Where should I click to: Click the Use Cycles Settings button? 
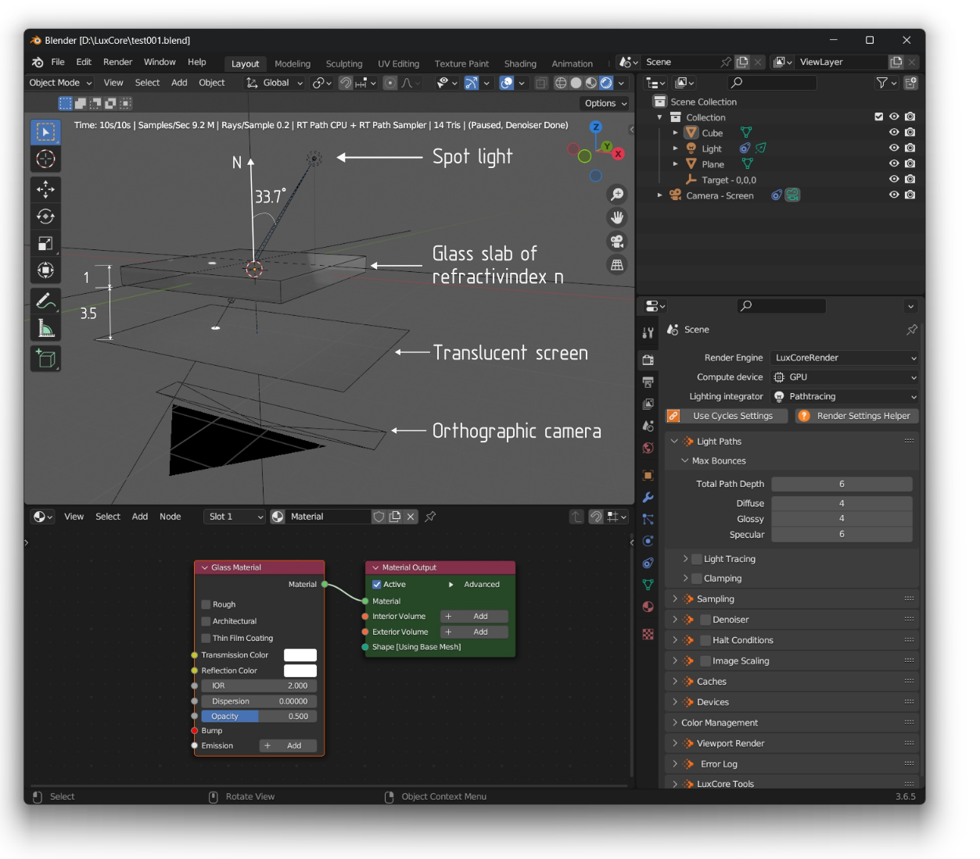(x=727, y=417)
